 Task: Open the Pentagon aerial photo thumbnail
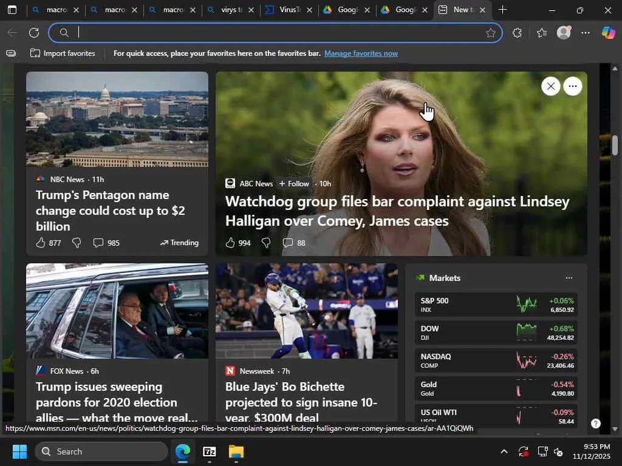click(117, 120)
